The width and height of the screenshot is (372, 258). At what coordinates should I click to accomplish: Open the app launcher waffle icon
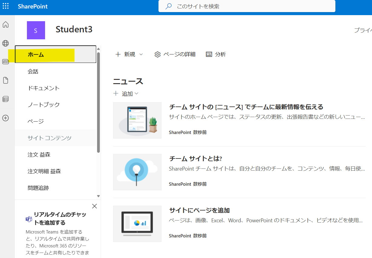click(x=5, y=6)
